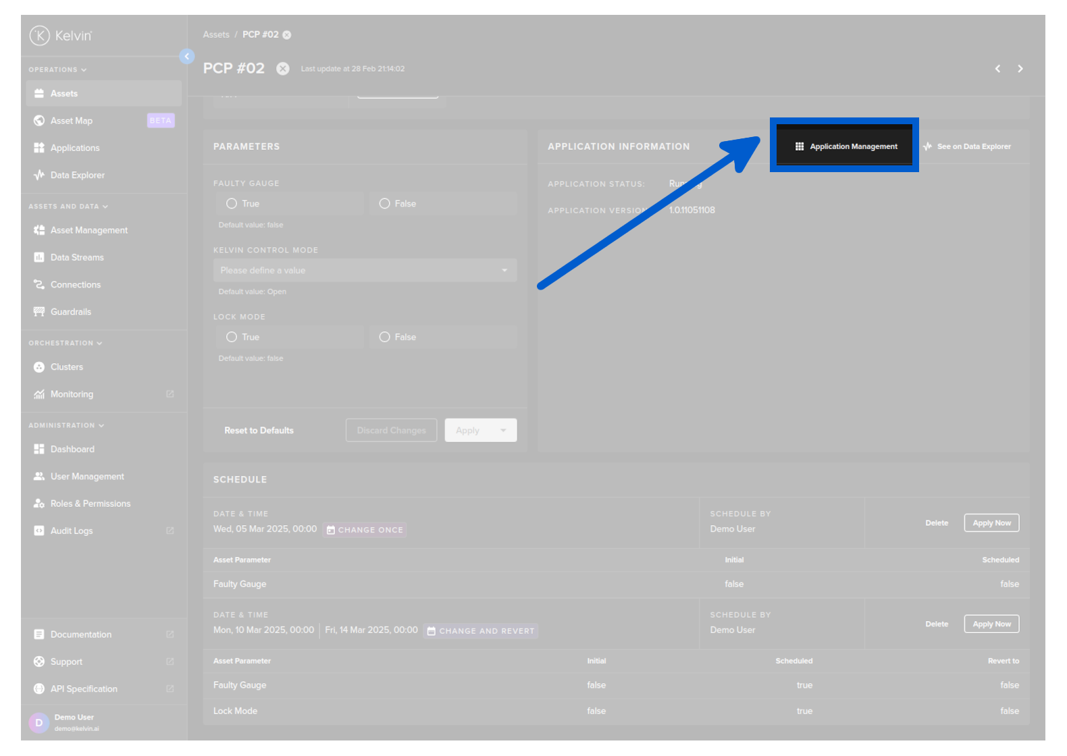Collapse the Operations section header

click(57, 70)
